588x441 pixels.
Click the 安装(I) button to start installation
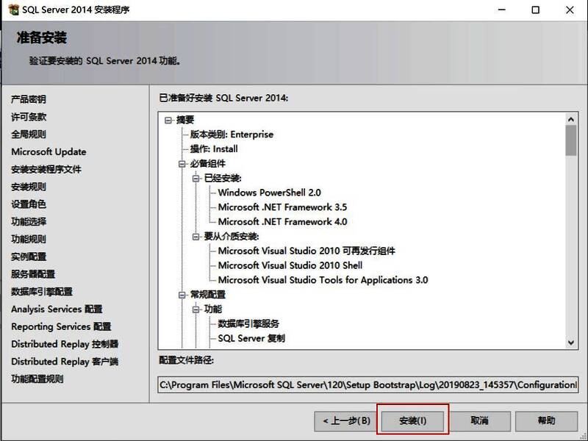tap(412, 419)
